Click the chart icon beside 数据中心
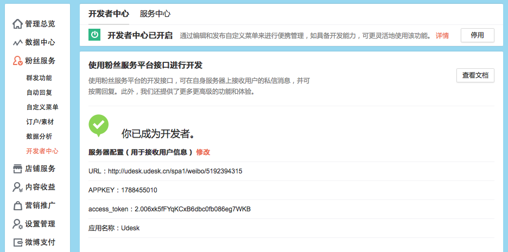 (x=18, y=42)
